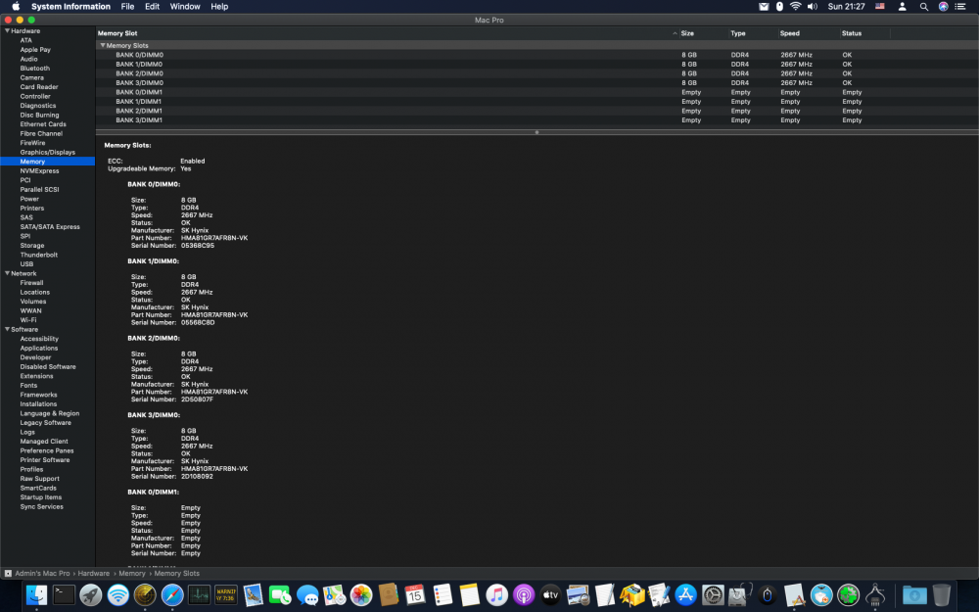Screen dimensions: 979x612
Task: Open the Edit menu
Action: click(153, 6)
